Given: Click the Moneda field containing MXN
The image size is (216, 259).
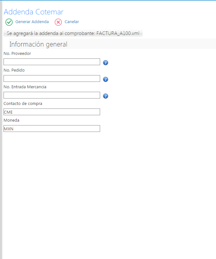Looking at the screenshot, I should [x=52, y=128].
